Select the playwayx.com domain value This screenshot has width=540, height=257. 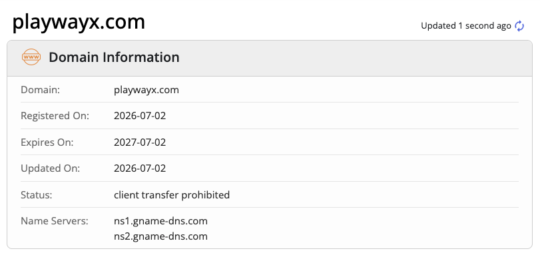tap(146, 90)
